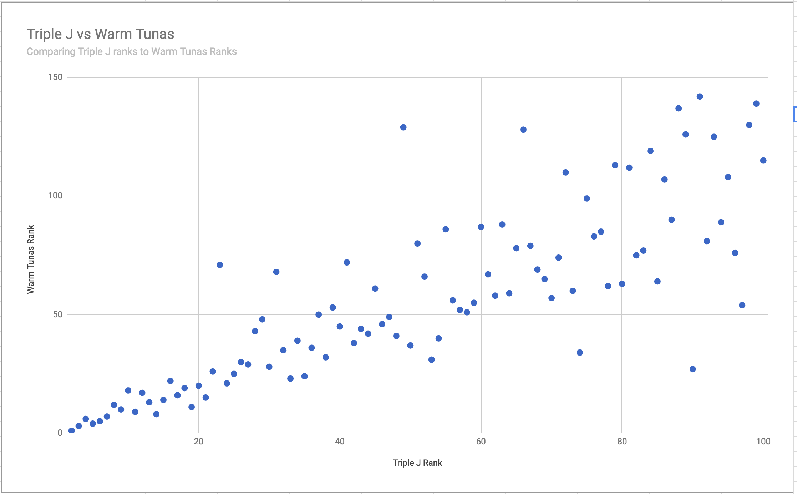Screen dimensions: 797x494
Task: Click the x-axis label '80'
Action: pyautogui.click(x=622, y=442)
